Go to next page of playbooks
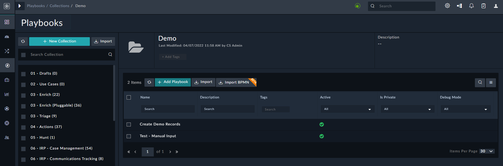 (170, 152)
